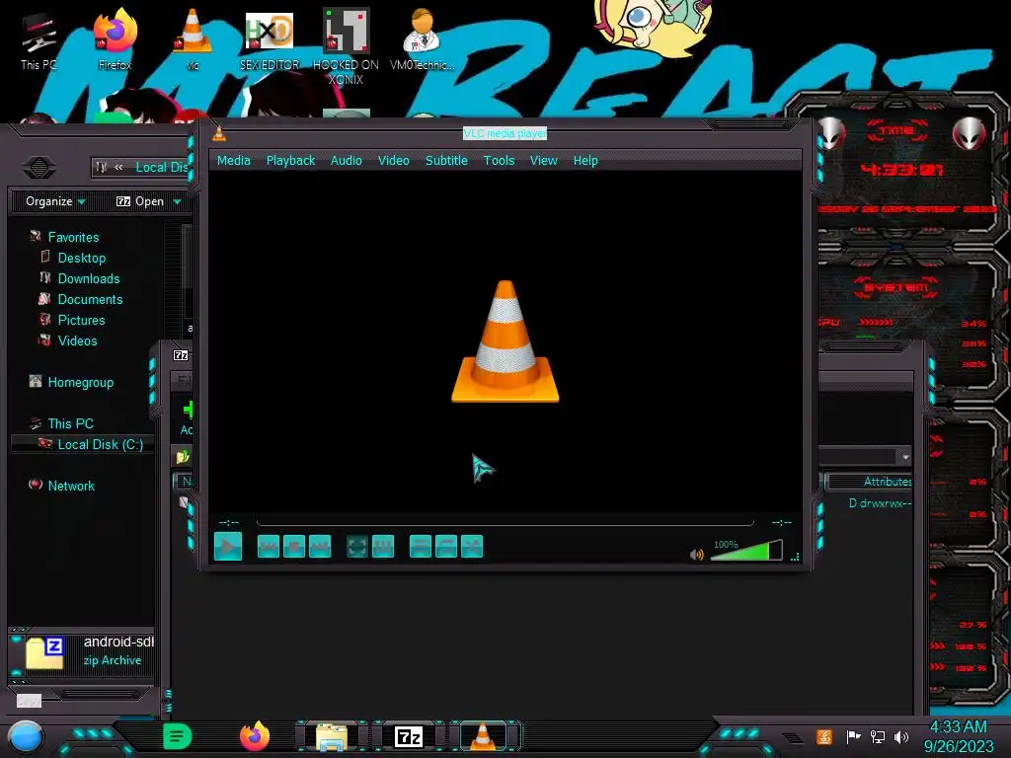The image size is (1011, 758).
Task: Open HOOKED ON XONIX desktop shortcut
Action: (346, 46)
